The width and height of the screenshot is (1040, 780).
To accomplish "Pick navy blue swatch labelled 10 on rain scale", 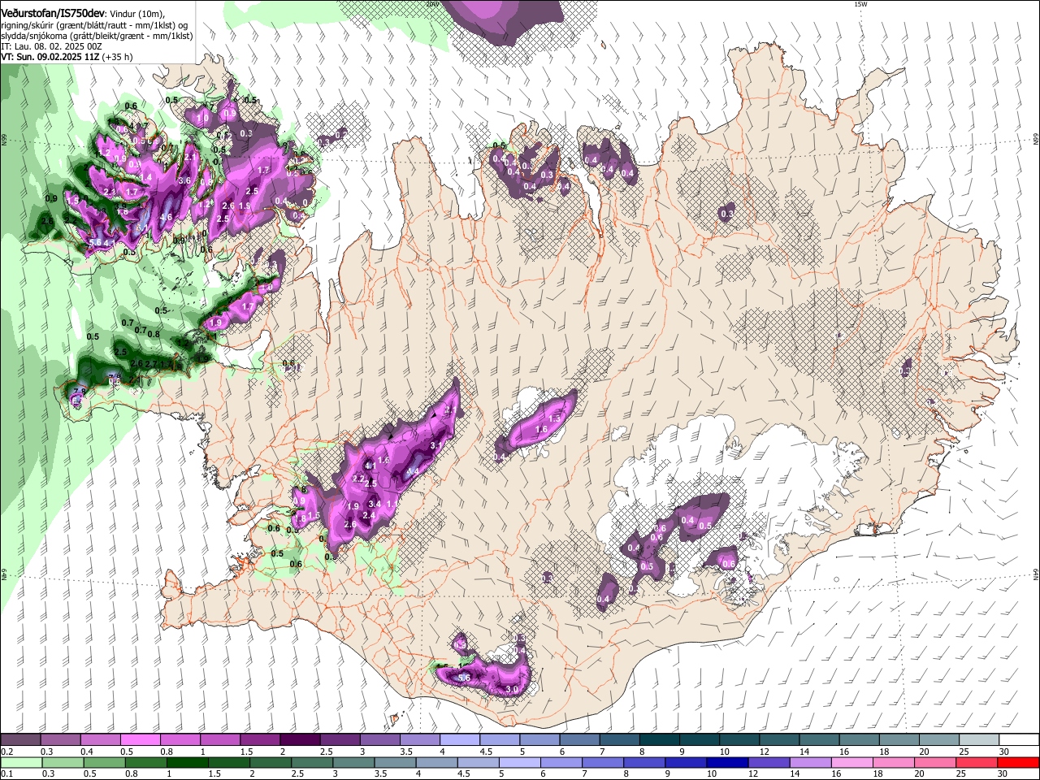I will pyautogui.click(x=728, y=762).
